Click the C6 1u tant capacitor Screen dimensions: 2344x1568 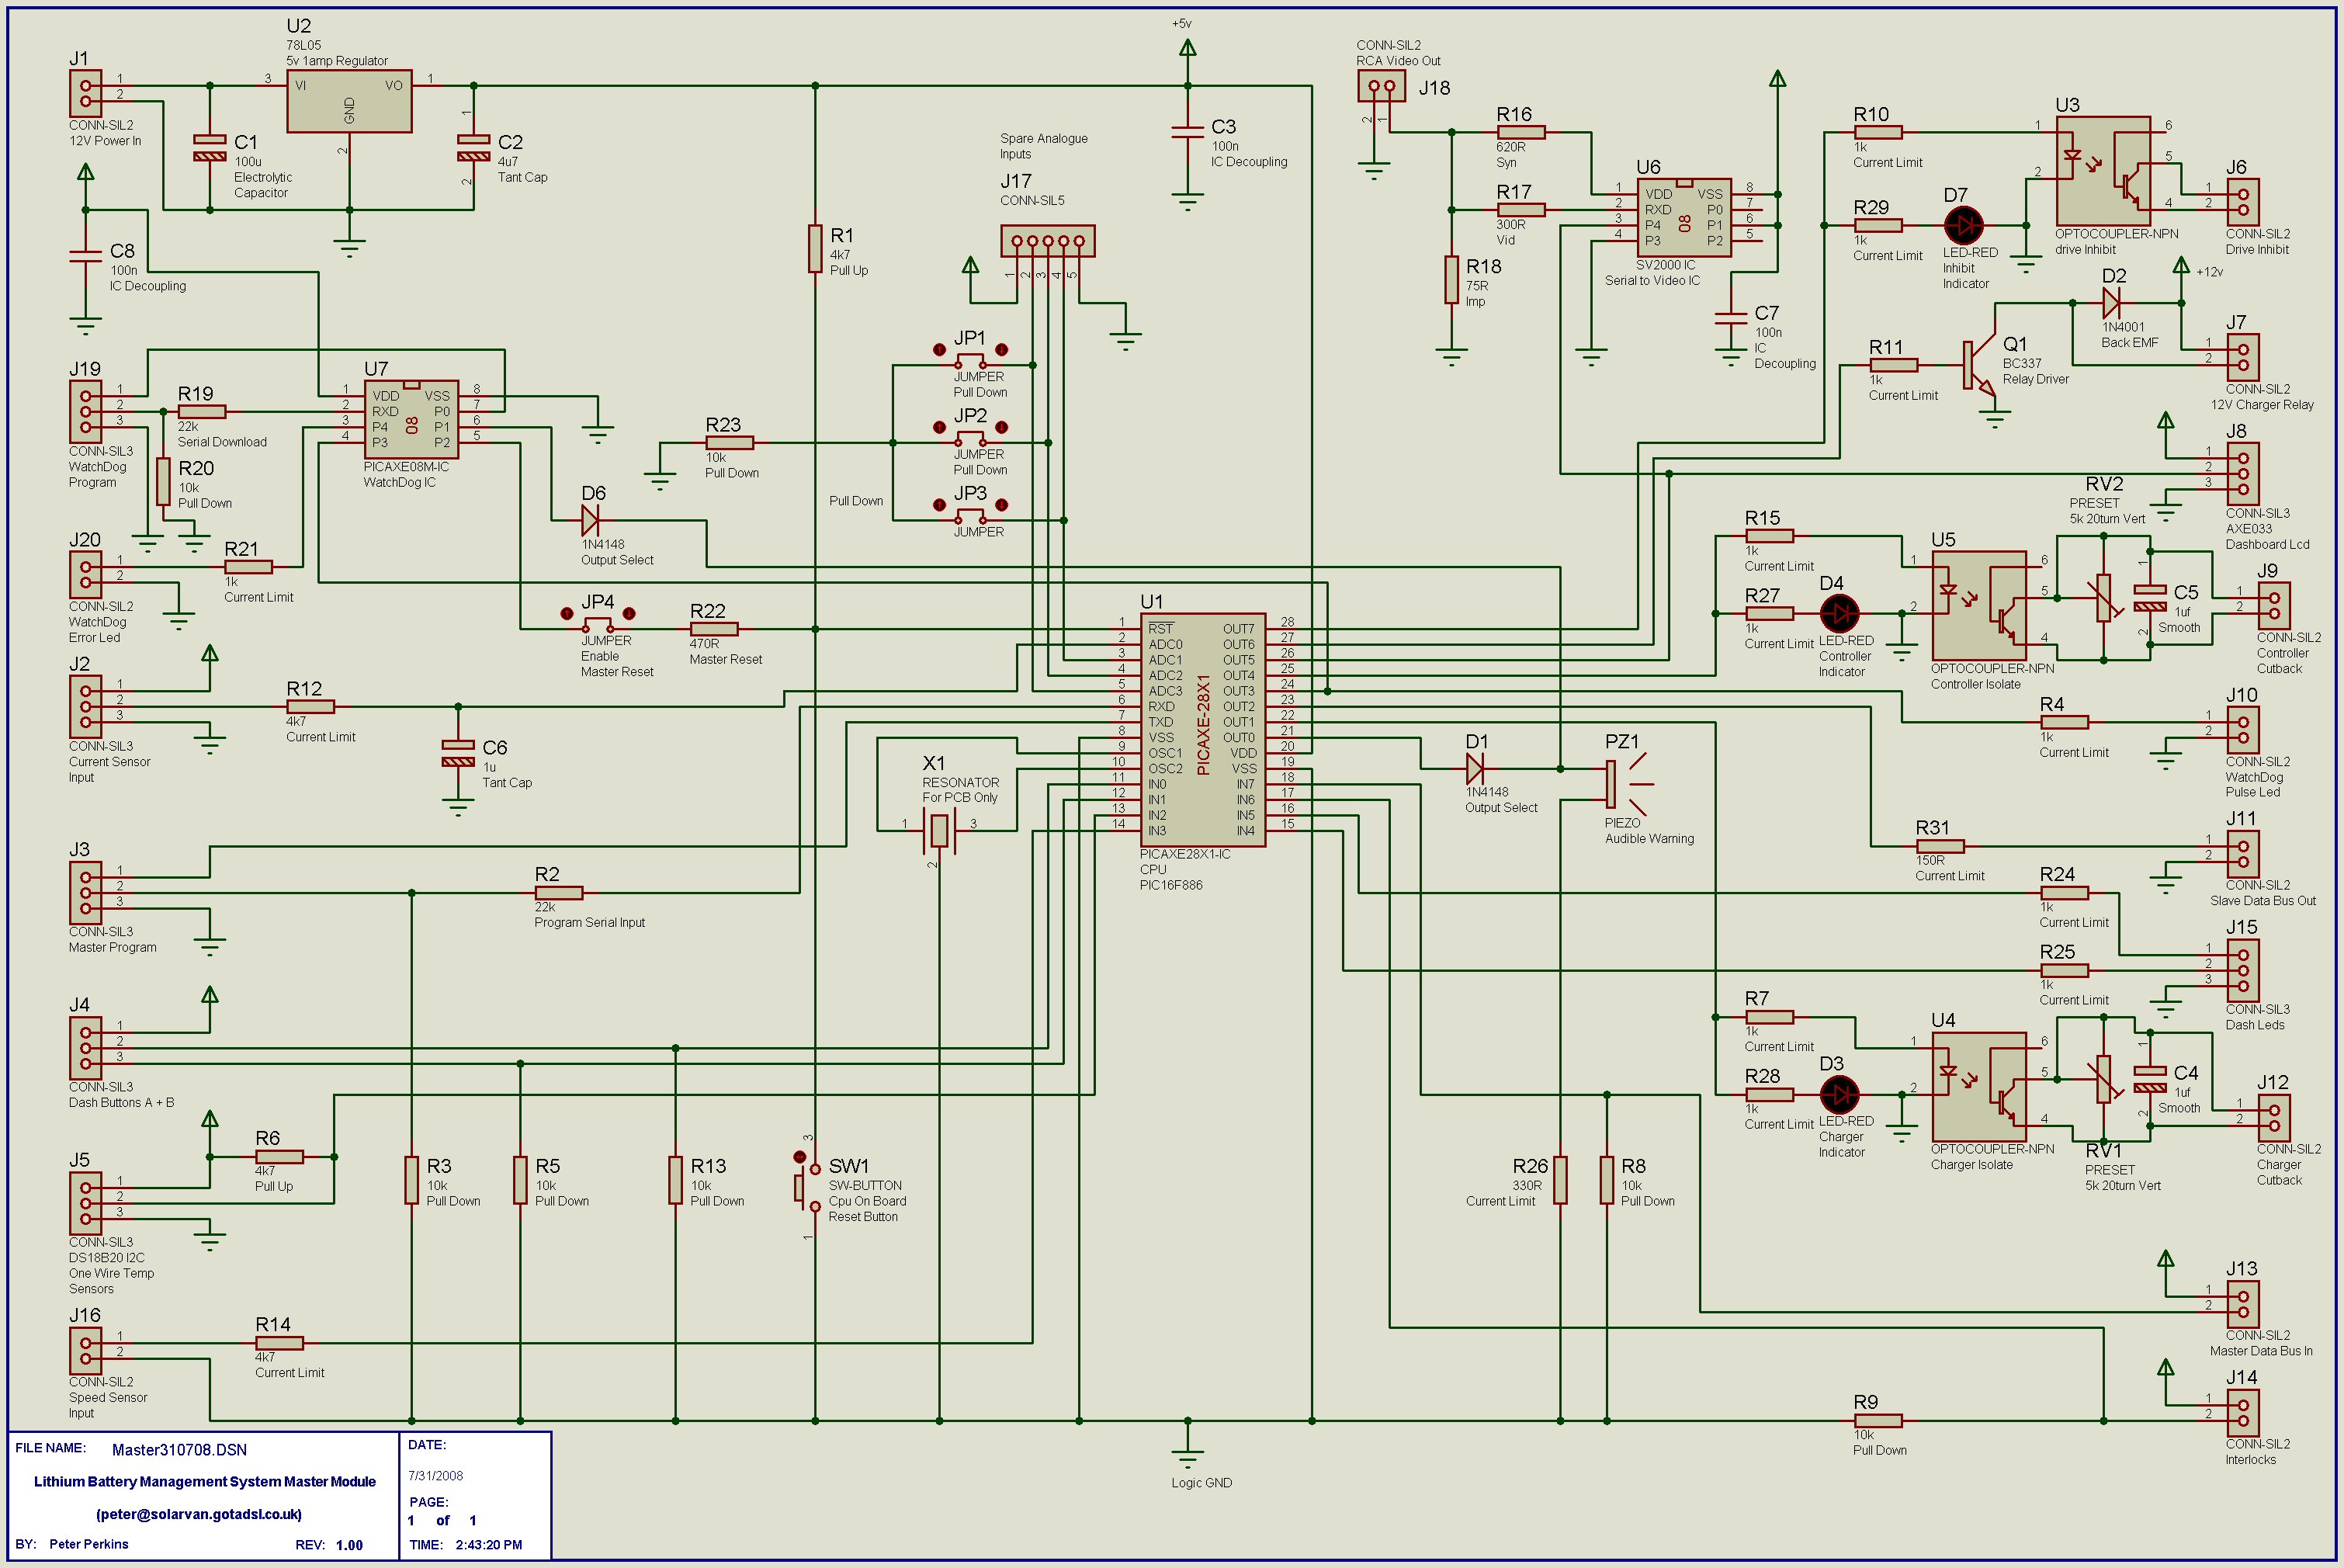click(x=458, y=753)
